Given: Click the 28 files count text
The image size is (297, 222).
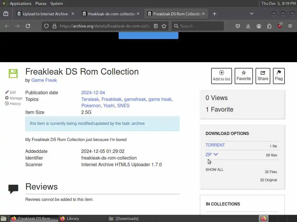Looking at the screenshot, I should coord(271,155).
